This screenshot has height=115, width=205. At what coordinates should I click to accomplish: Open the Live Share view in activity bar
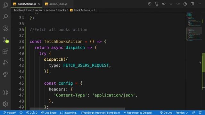click(5, 74)
